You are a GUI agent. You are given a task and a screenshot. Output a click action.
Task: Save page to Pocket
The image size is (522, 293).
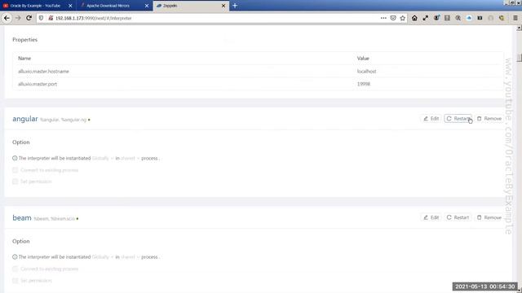(393, 18)
